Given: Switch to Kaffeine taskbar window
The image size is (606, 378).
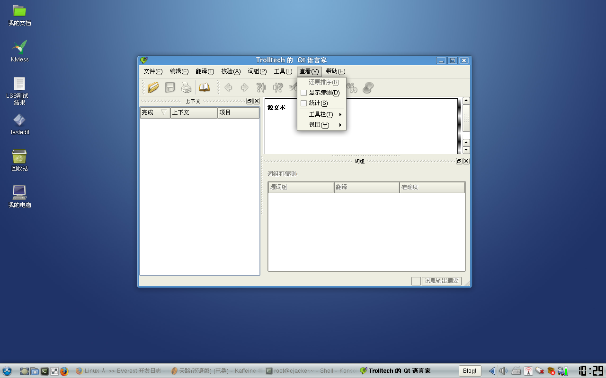Looking at the screenshot, I should point(215,371).
